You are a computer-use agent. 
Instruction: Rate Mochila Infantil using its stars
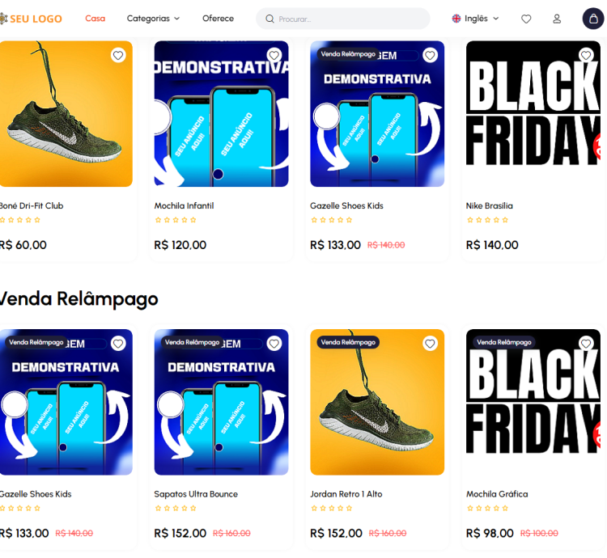[176, 220]
